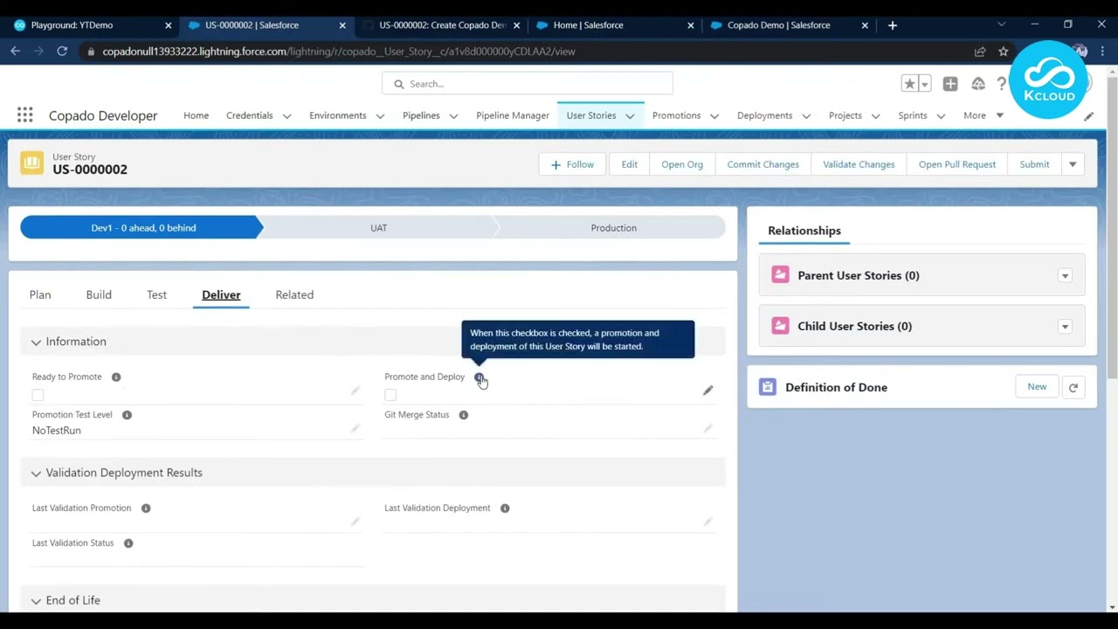Viewport: 1118px width, 629px height.
Task: Open the Credentials nav dropdown chevron
Action: coord(287,116)
